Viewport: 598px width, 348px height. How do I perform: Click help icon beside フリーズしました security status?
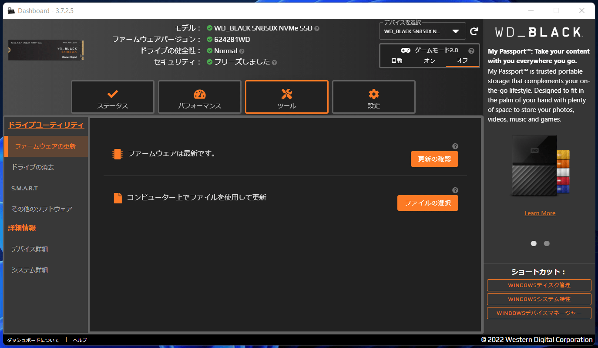274,62
